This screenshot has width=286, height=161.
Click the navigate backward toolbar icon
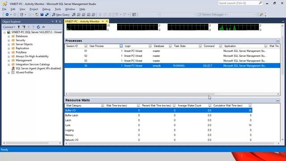[x=7, y=14]
